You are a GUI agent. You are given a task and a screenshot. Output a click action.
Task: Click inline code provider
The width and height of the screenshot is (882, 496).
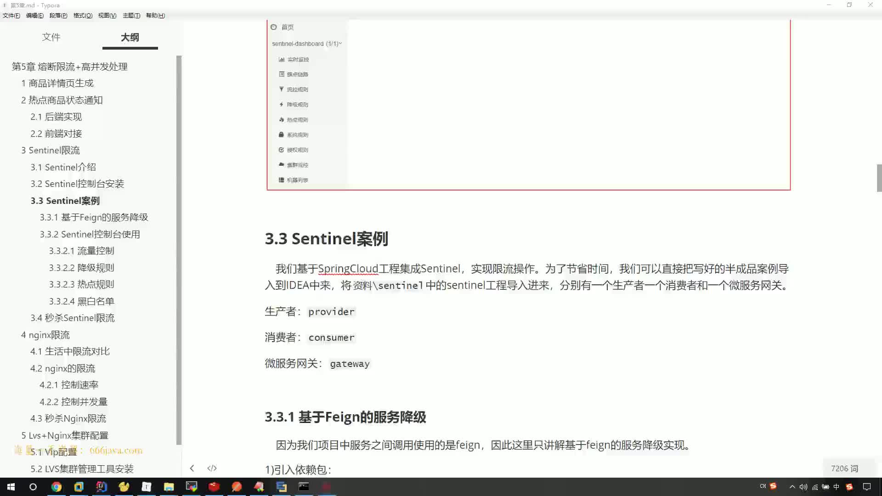click(331, 312)
